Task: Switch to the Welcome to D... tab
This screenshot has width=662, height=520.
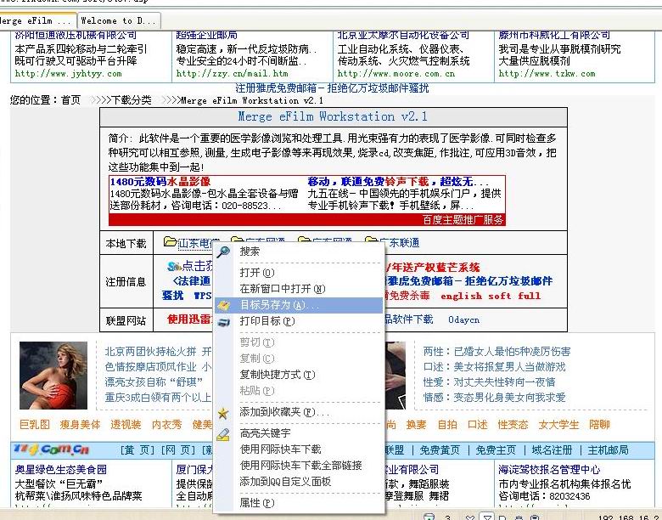Action: click(119, 20)
